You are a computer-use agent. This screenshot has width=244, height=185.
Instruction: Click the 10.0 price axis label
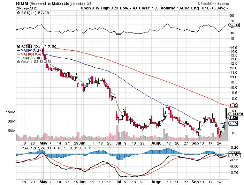[x=234, y=87]
